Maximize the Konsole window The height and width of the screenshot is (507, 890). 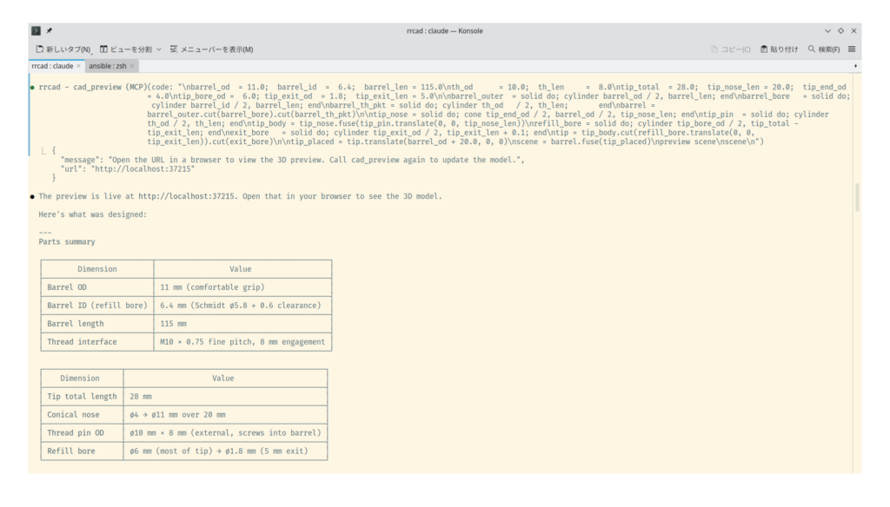(x=840, y=30)
